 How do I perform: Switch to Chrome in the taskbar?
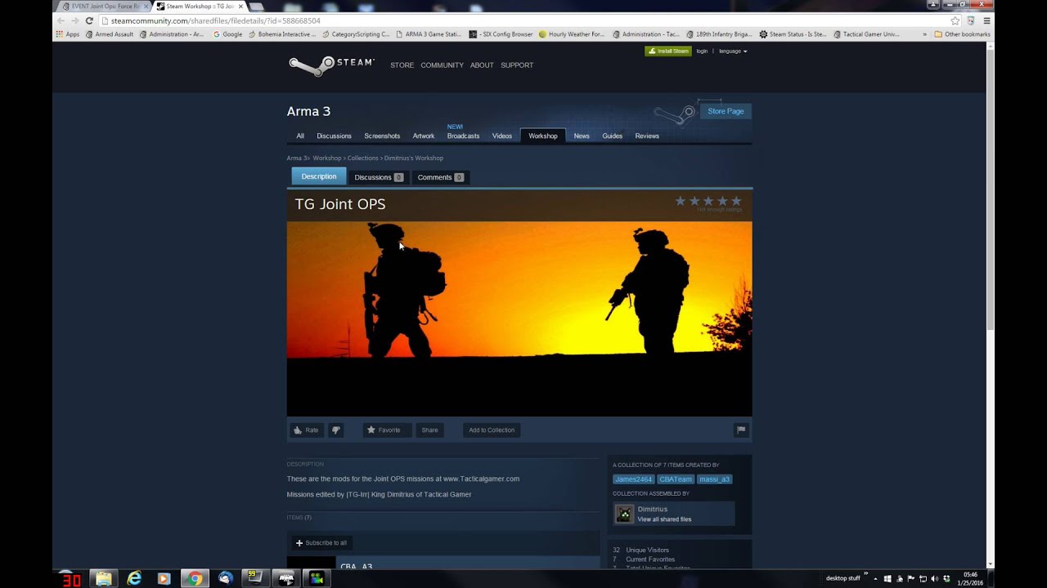click(x=194, y=578)
